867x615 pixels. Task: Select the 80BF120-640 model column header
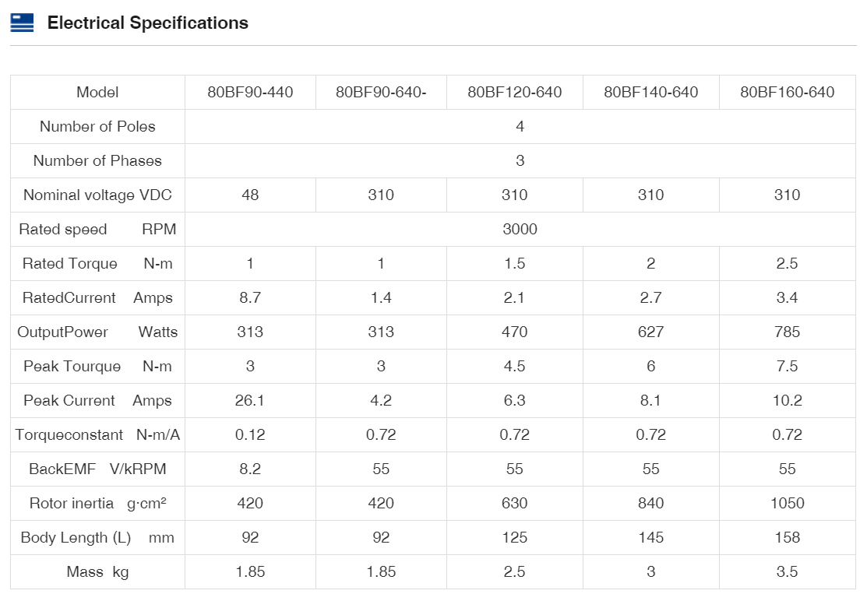pyautogui.click(x=514, y=93)
